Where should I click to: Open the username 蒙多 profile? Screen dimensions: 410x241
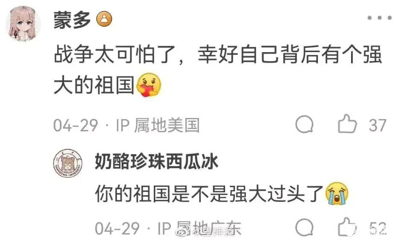pos(72,20)
